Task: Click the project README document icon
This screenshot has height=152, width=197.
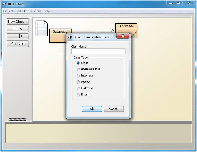Action: [41, 28]
